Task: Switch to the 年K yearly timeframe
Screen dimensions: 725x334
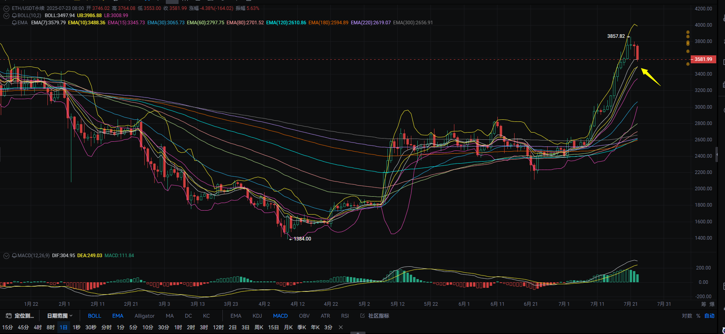Action: (315, 327)
